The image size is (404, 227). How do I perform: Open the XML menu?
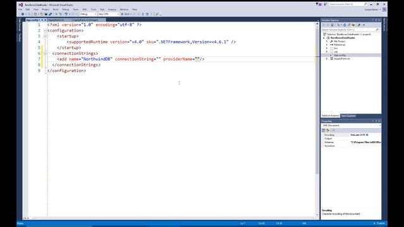[x=85, y=9]
